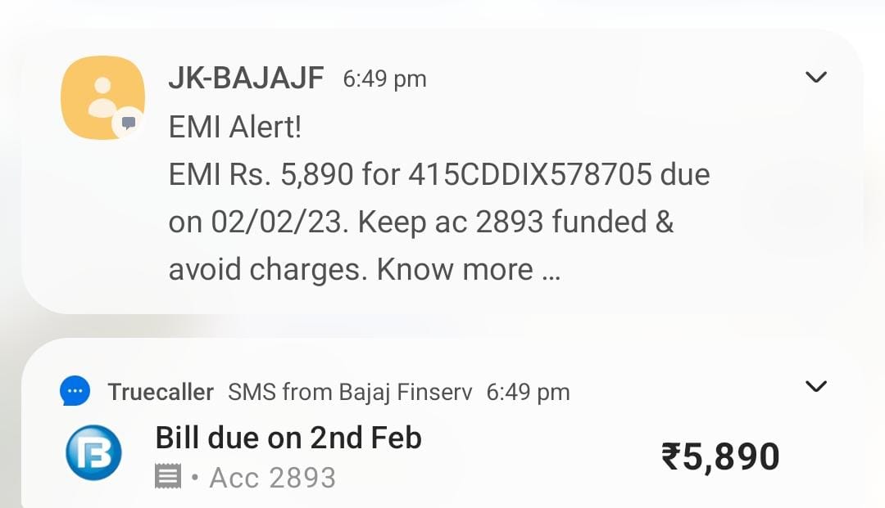This screenshot has height=508, width=885.
Task: Tap the 'EMI Alert!' heading
Action: tap(235, 127)
